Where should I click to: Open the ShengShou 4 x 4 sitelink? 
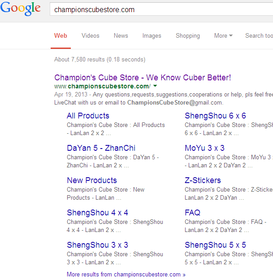(x=97, y=213)
